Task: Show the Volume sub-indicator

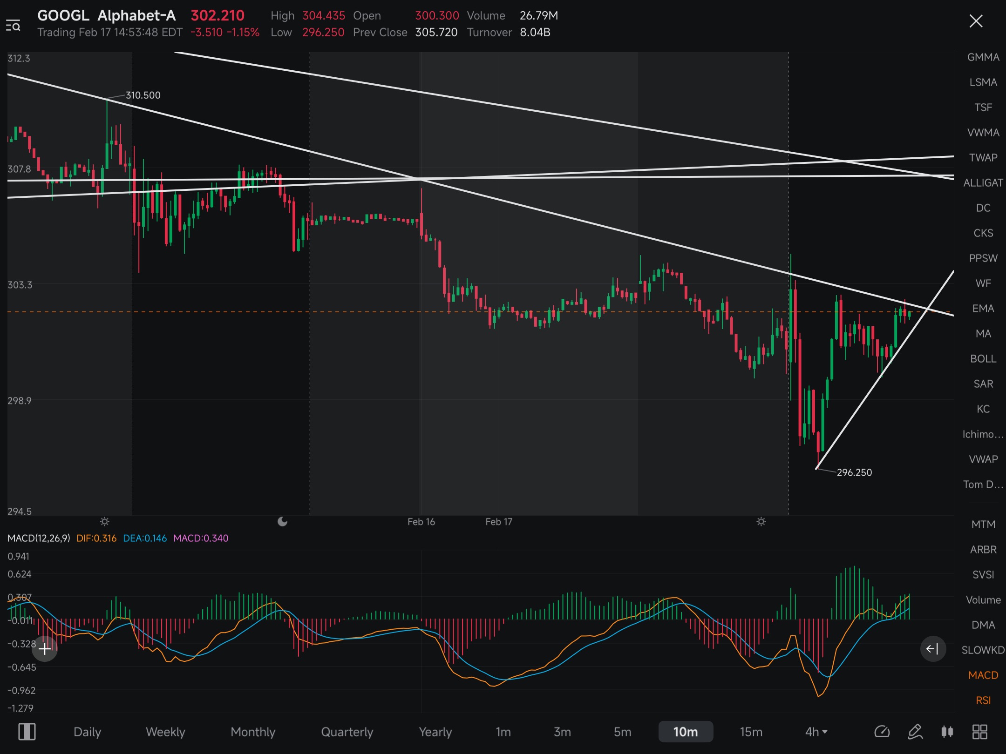Action: [x=983, y=600]
